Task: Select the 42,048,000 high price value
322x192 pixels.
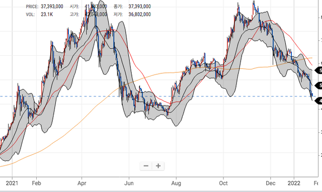Action: coord(96,15)
